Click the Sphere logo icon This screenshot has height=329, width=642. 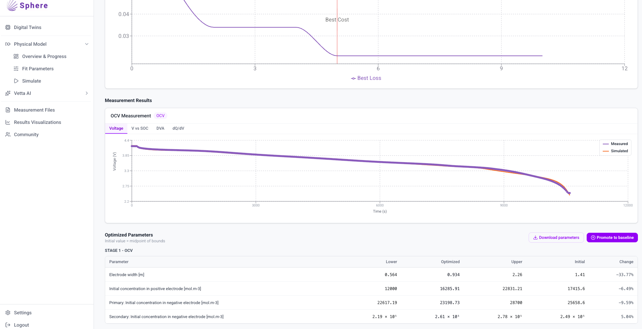pyautogui.click(x=12, y=5)
